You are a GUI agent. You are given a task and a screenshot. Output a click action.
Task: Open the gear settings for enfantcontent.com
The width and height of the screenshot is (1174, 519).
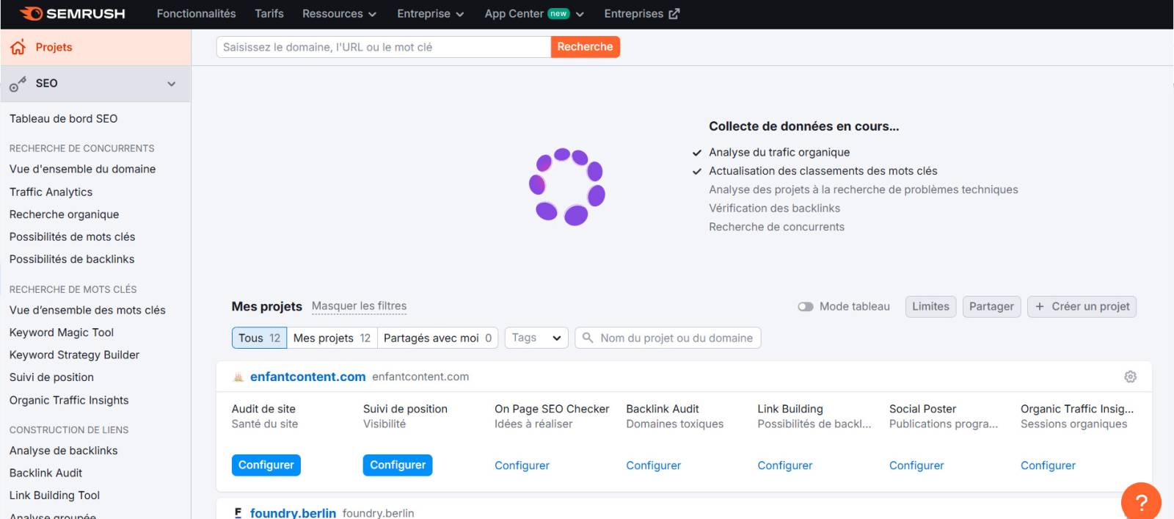point(1130,377)
